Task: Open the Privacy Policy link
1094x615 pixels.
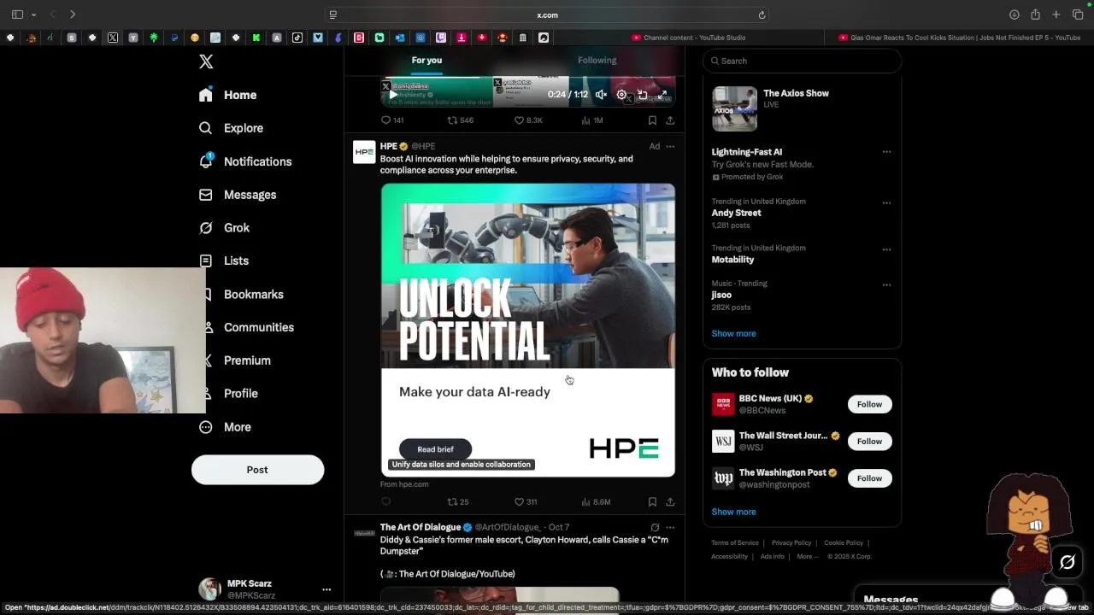Action: click(x=791, y=543)
